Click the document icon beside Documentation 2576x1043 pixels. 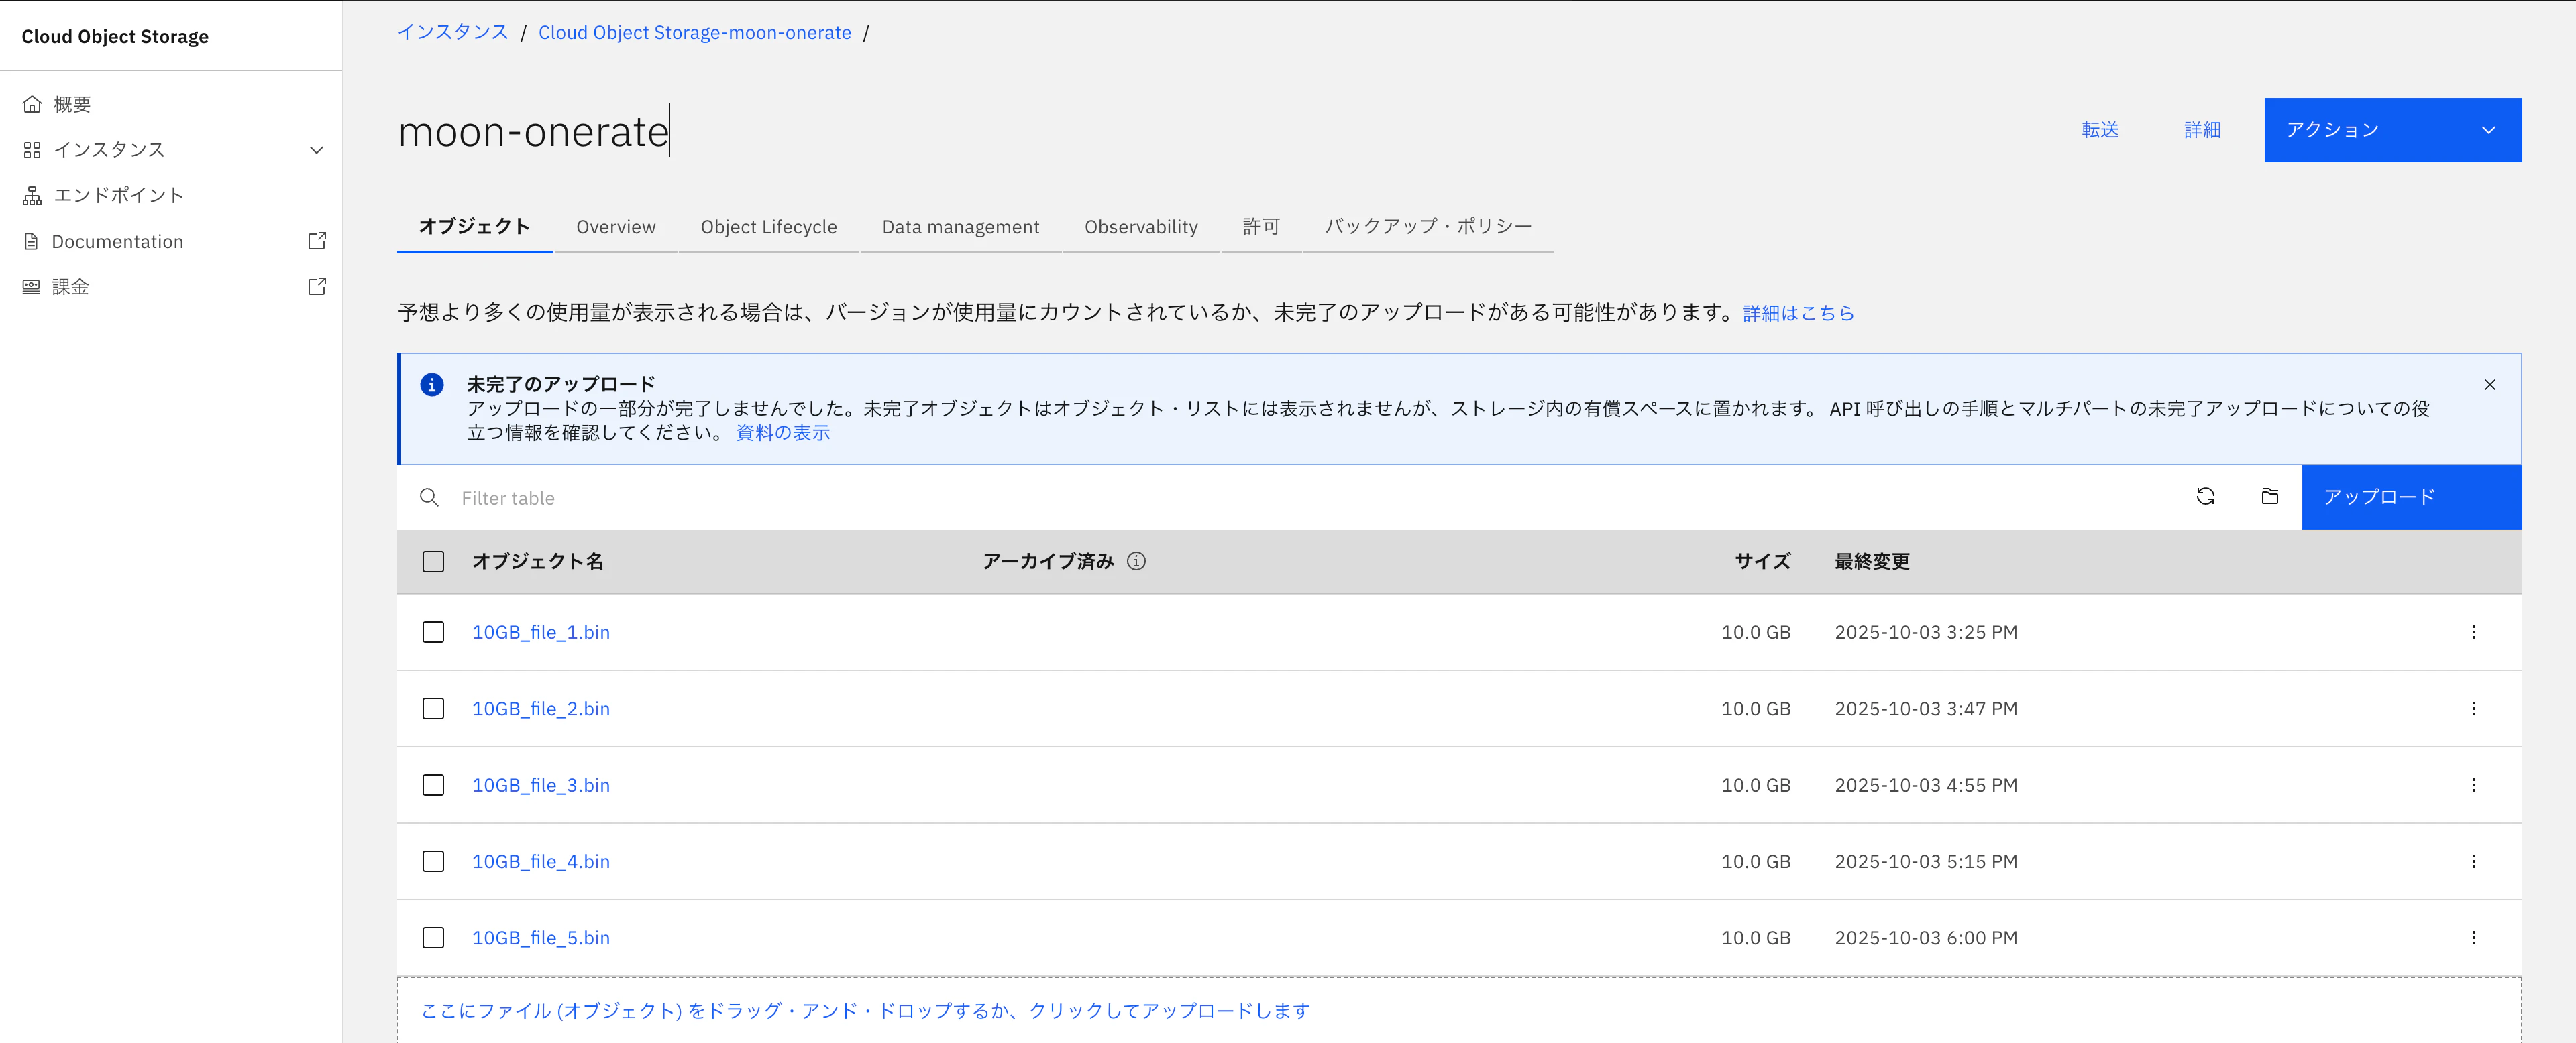[32, 242]
